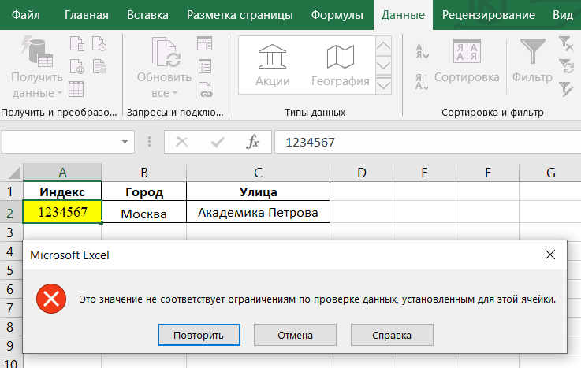Open the Name Box dropdown arrow
Screen dimensions: 581x368
point(125,142)
